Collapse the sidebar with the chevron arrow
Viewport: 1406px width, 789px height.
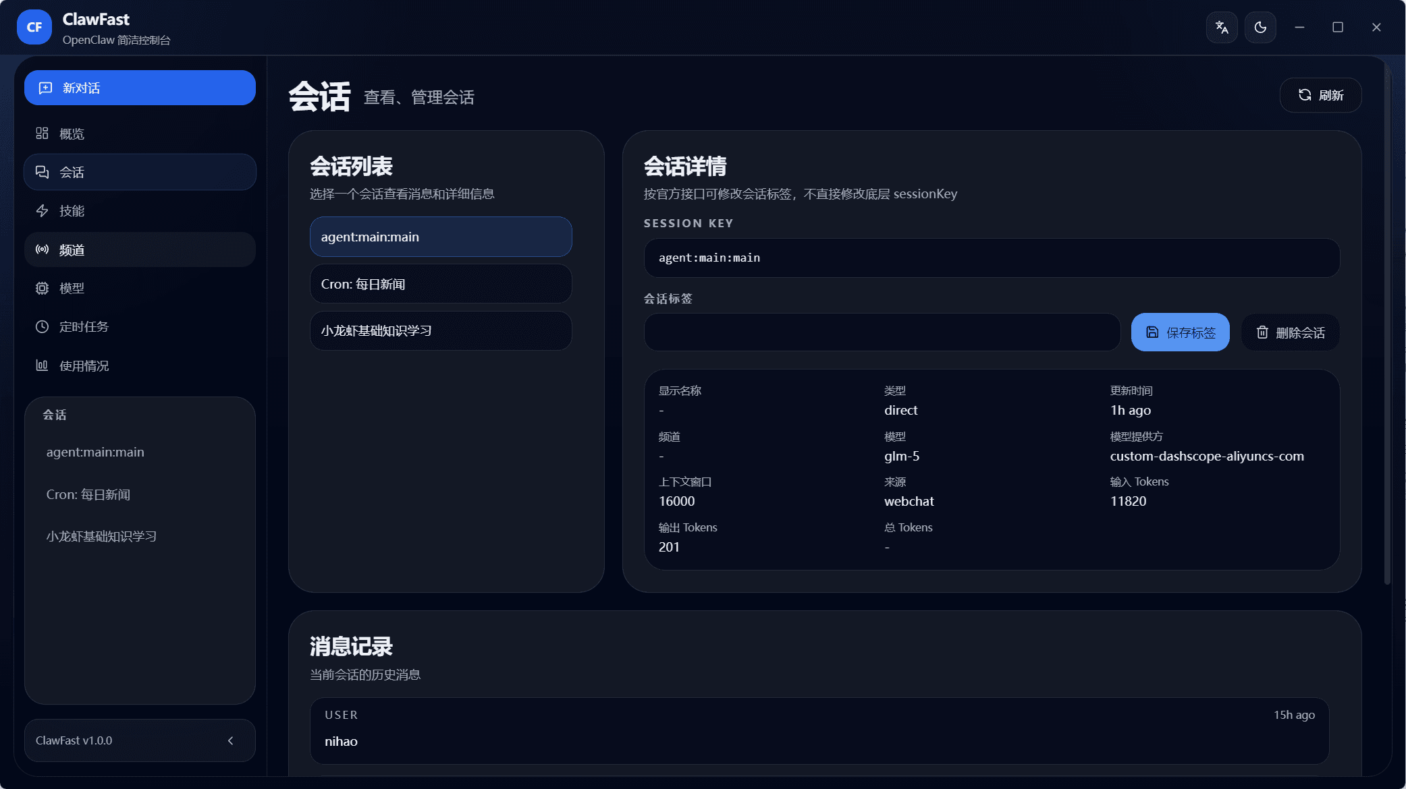[231, 740]
